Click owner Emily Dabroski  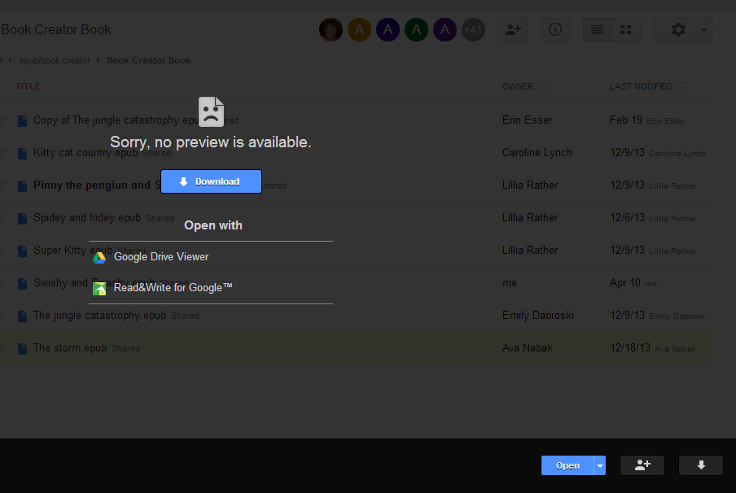tap(538, 315)
